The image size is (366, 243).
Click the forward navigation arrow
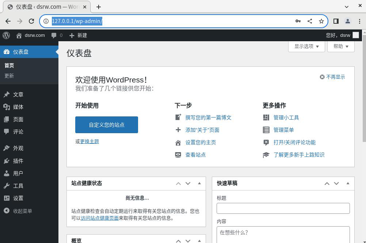(x=20, y=21)
